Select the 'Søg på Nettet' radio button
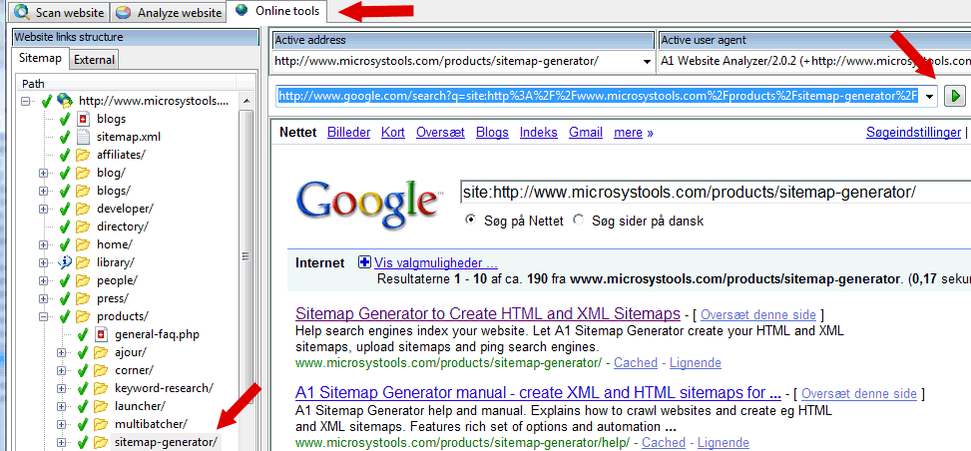This screenshot has width=971, height=451. tap(470, 220)
